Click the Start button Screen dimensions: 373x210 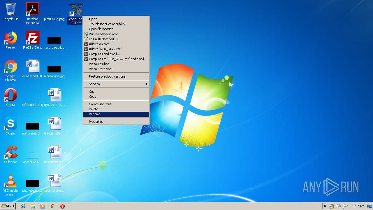(8, 206)
